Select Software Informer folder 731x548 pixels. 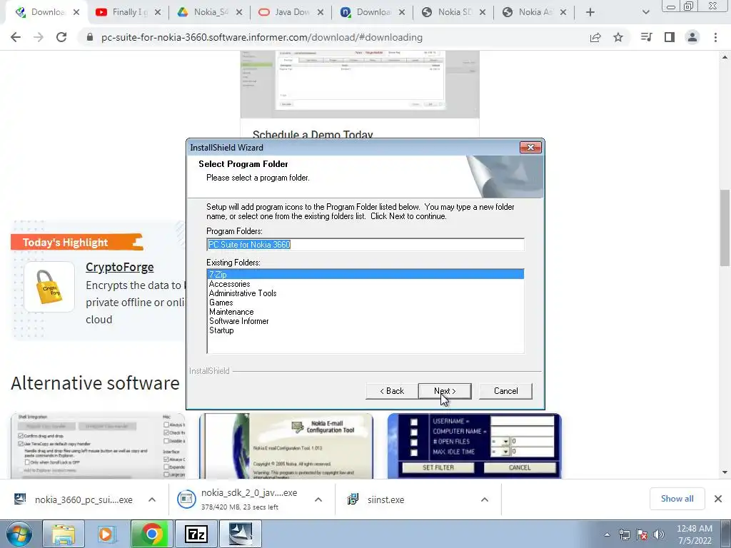[238, 321]
